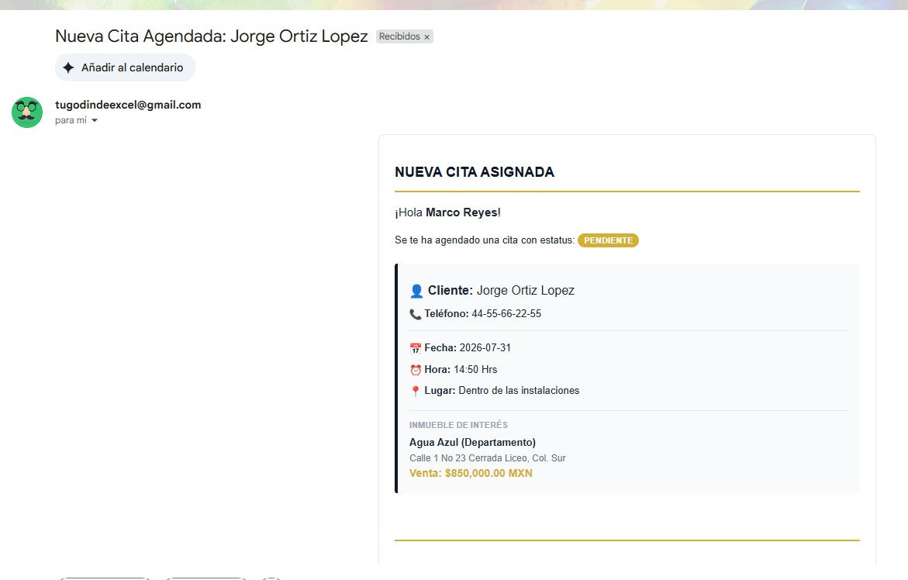Click the property name Agua Azul (Departamento)
Viewport: 908px width, 580px height.
[472, 442]
